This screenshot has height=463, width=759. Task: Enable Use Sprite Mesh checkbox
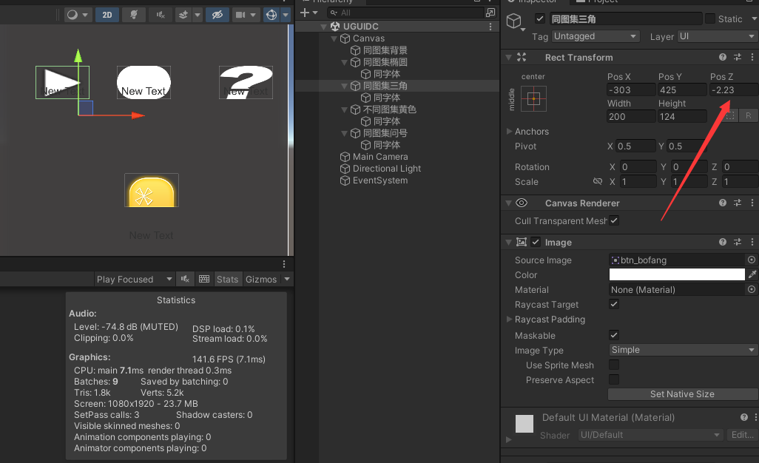click(x=614, y=365)
